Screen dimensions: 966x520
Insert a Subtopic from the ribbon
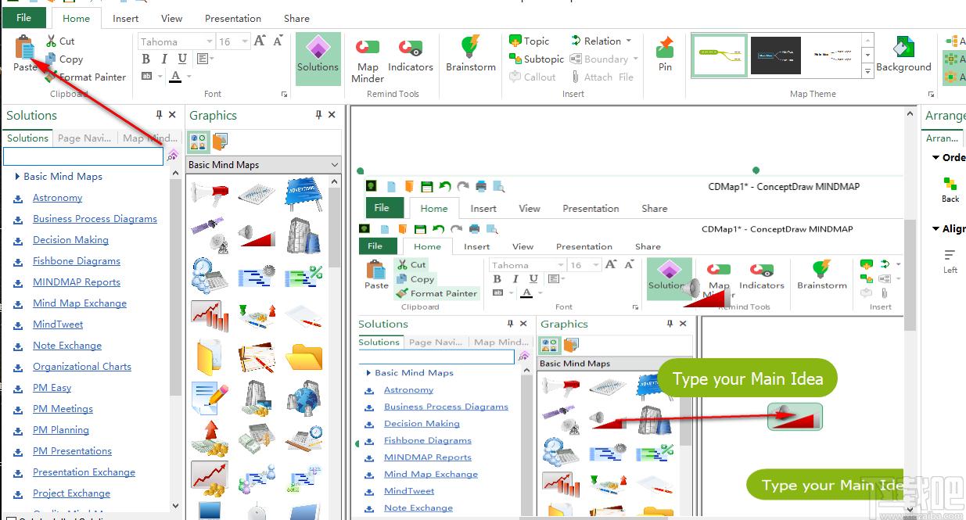tap(537, 59)
